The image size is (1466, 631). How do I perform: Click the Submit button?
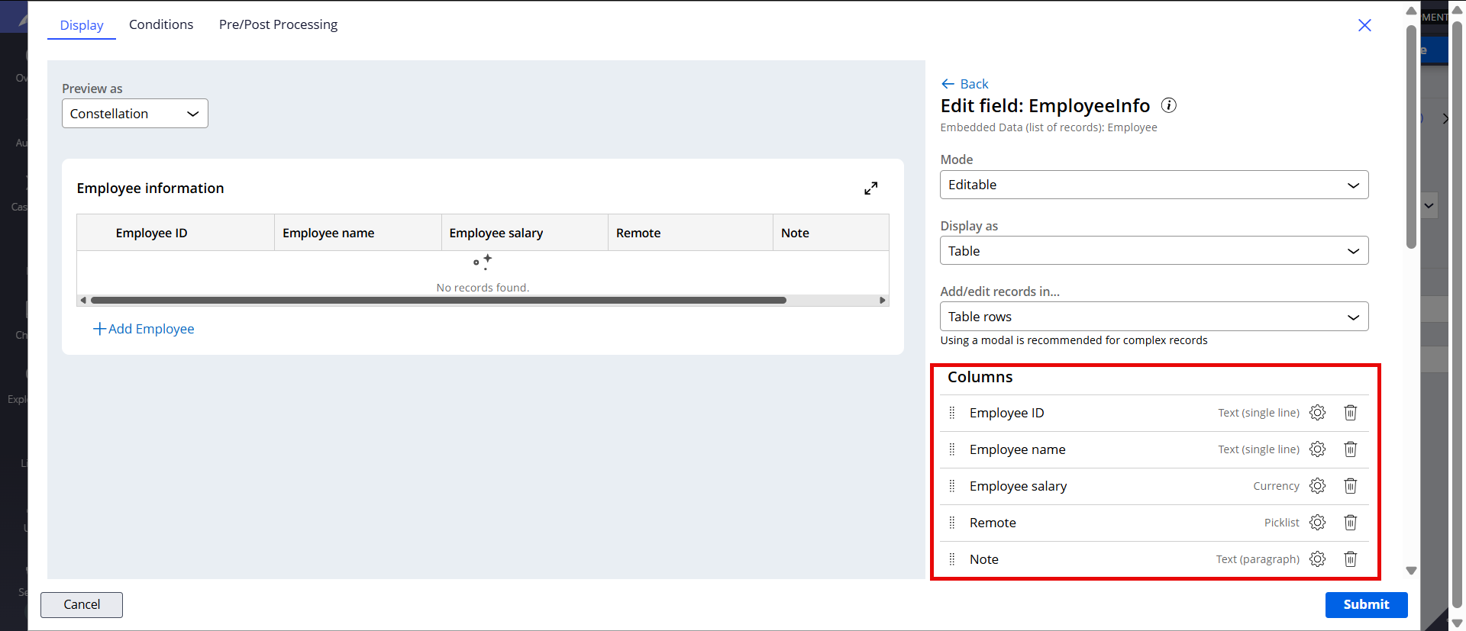click(1366, 604)
